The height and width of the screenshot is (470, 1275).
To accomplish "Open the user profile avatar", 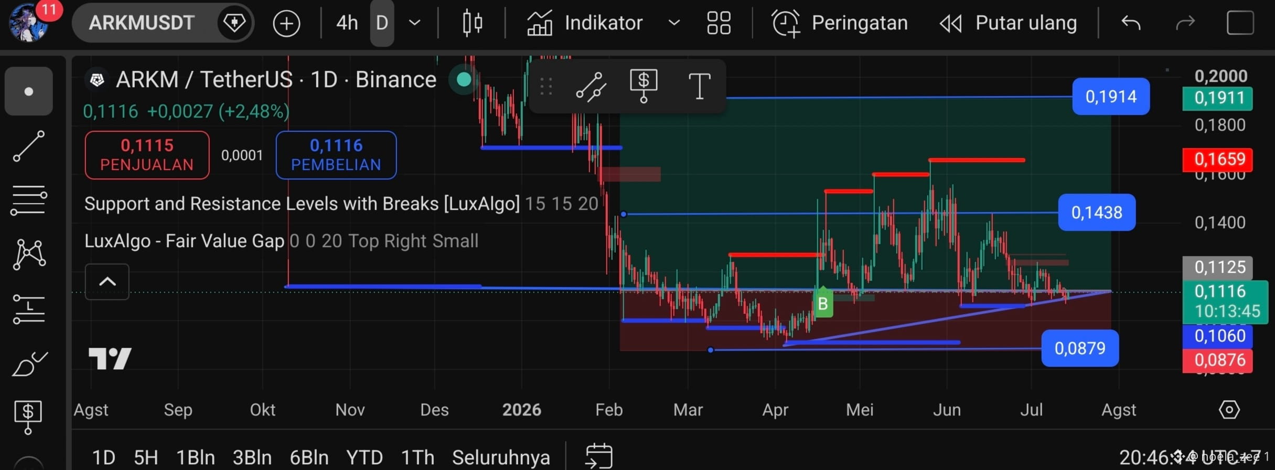I will [x=29, y=22].
